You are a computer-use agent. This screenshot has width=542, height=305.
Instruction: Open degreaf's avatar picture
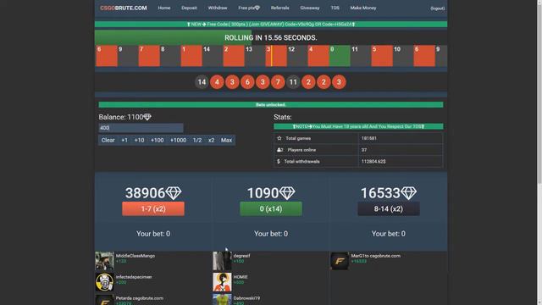[222, 261]
